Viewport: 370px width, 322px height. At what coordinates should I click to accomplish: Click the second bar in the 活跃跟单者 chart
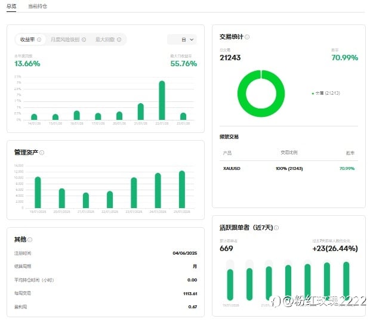[249, 284]
